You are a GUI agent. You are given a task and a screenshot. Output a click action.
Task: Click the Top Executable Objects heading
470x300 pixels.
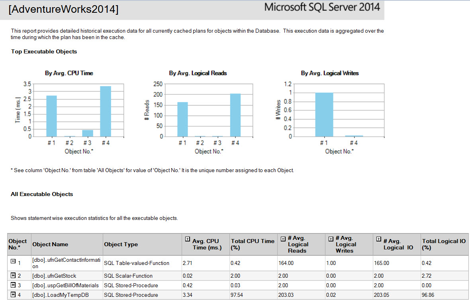tap(44, 51)
